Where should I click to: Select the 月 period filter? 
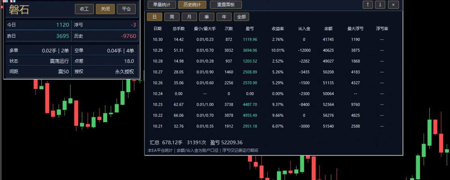point(189,17)
